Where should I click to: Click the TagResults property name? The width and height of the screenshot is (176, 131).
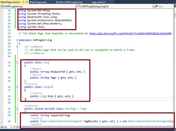pos(91,121)
